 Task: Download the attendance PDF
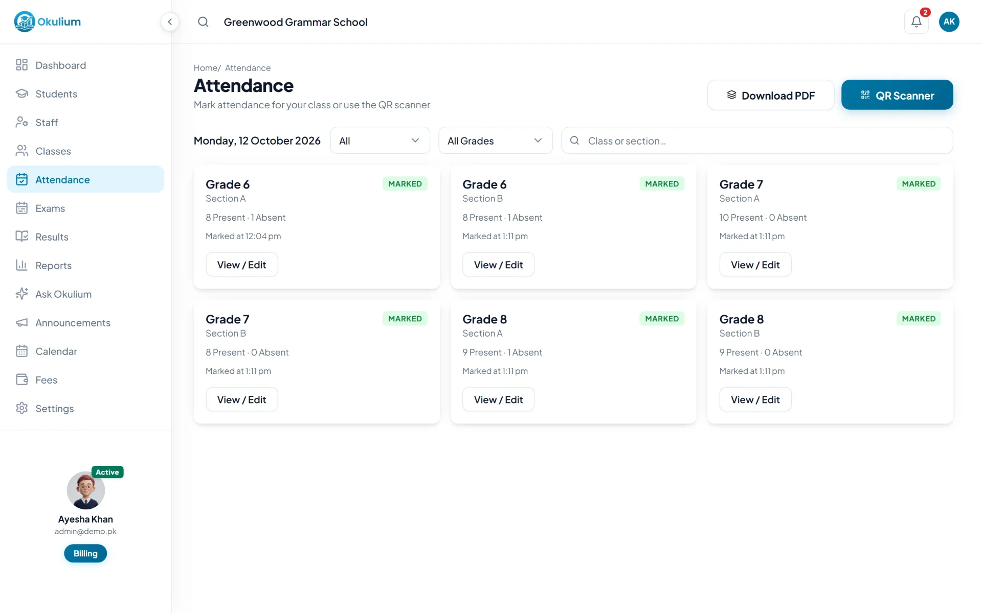[770, 95]
